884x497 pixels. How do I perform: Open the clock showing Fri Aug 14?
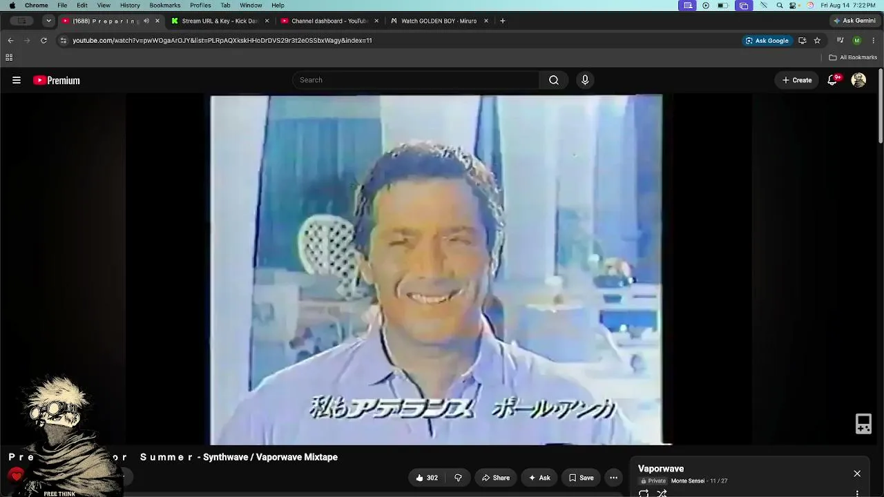[x=849, y=6]
